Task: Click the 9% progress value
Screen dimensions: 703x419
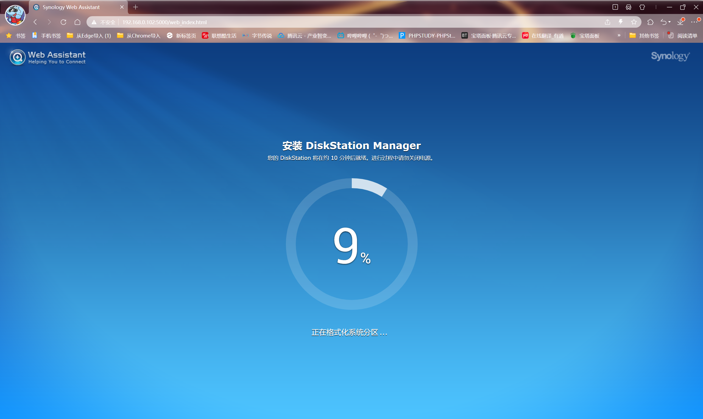Action: tap(352, 245)
